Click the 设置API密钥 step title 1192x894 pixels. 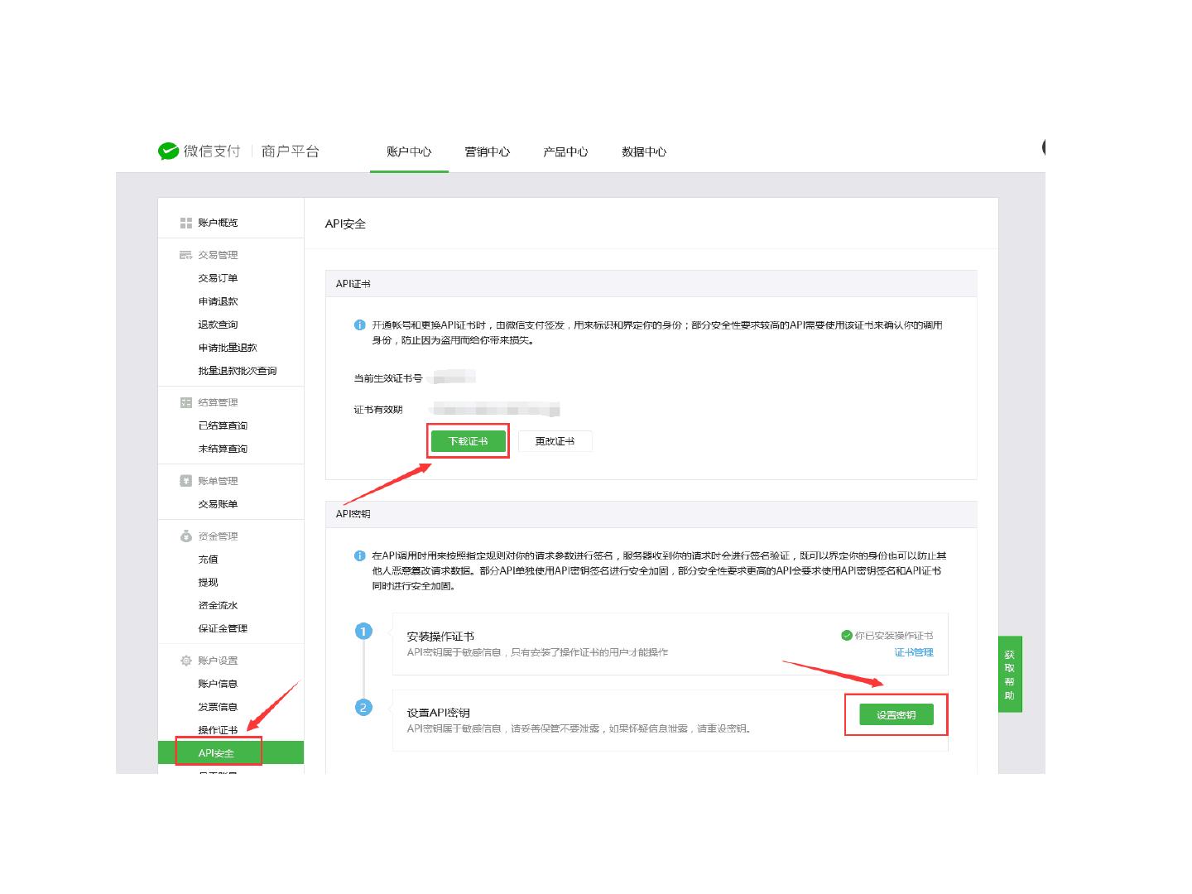[x=439, y=713]
